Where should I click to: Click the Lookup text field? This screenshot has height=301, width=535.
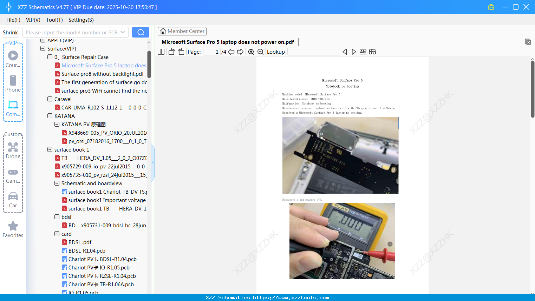pyautogui.click(x=313, y=52)
